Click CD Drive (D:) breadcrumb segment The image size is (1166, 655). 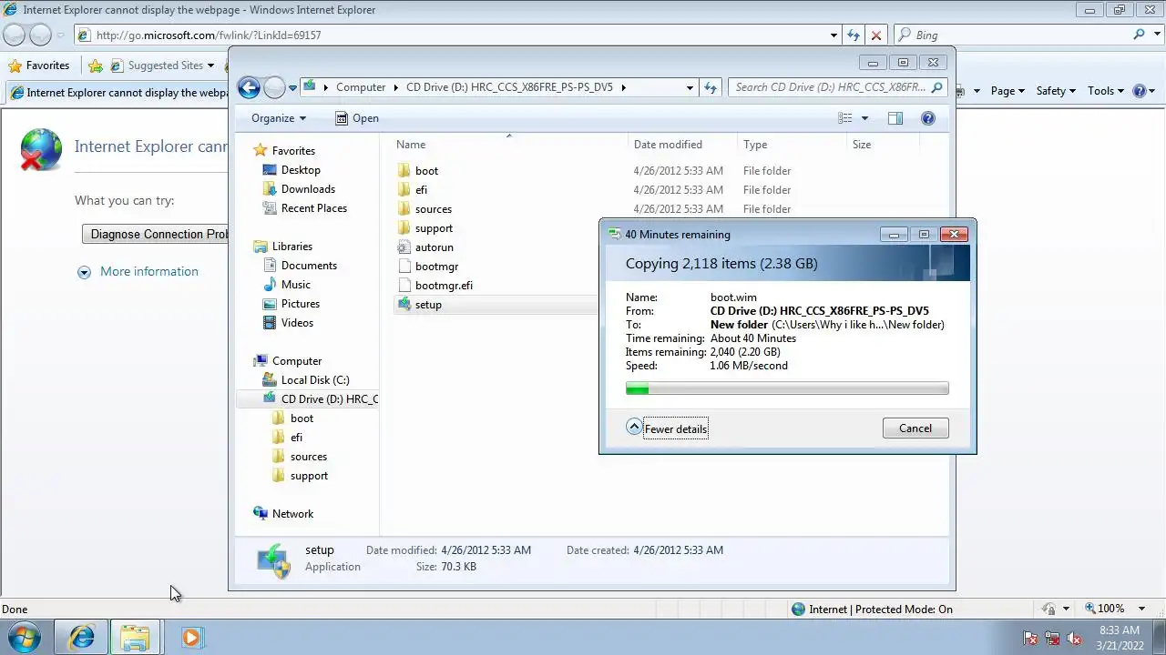[x=509, y=87]
